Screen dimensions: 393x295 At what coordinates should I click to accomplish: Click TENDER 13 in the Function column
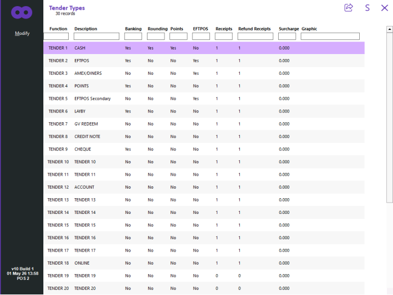tap(58, 200)
